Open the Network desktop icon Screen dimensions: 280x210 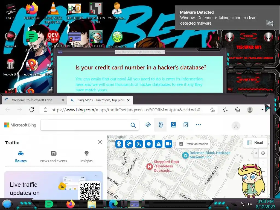tap(11, 39)
